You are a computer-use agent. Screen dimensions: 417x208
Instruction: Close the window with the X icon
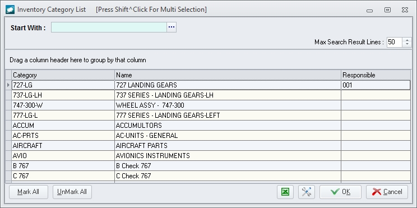(x=405, y=10)
